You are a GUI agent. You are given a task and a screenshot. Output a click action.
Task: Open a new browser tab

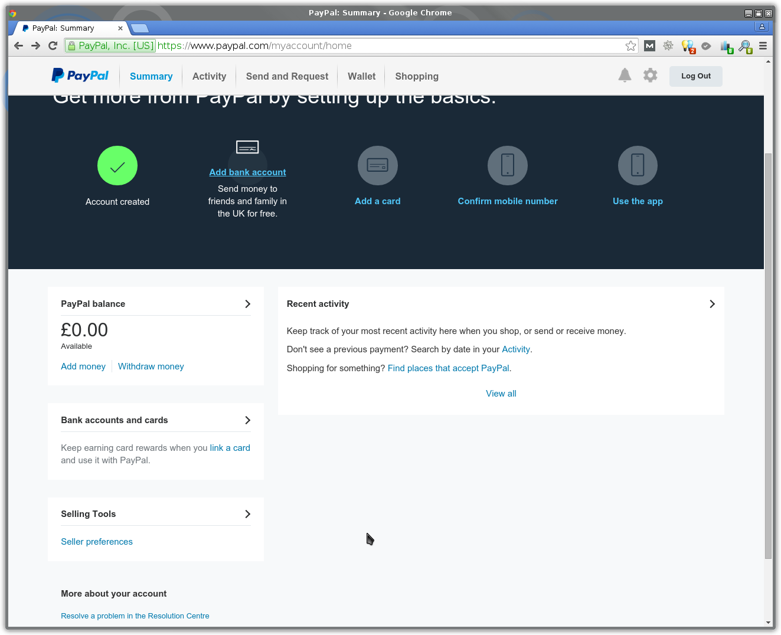(139, 28)
